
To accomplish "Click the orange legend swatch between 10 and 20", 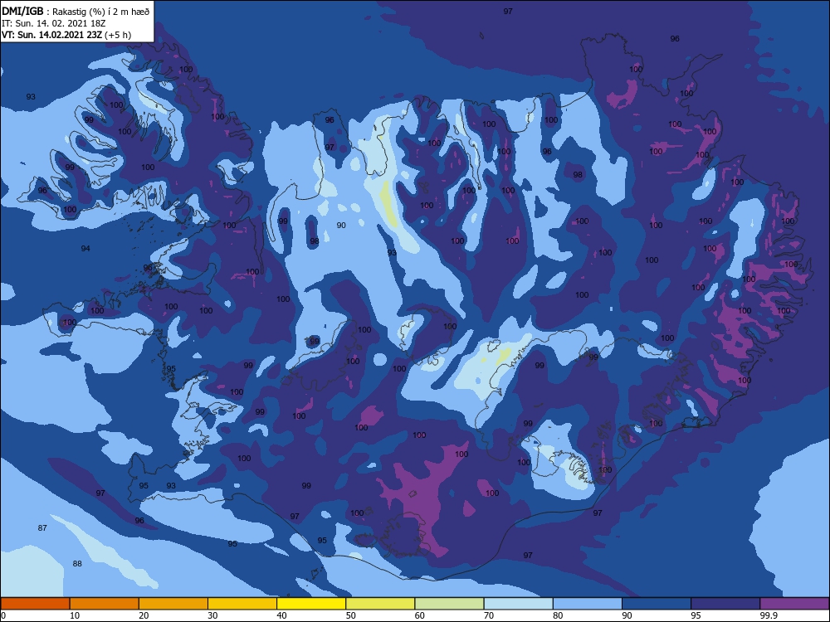I will tap(105, 604).
